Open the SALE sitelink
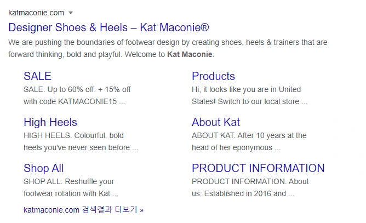Screen dimensions: 366x223 [x=37, y=76]
